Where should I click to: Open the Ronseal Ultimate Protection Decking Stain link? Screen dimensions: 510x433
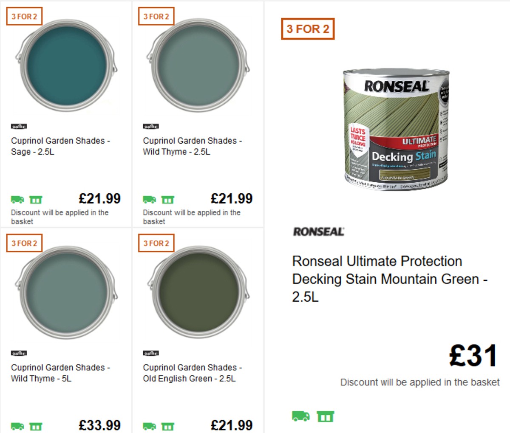coord(377,279)
